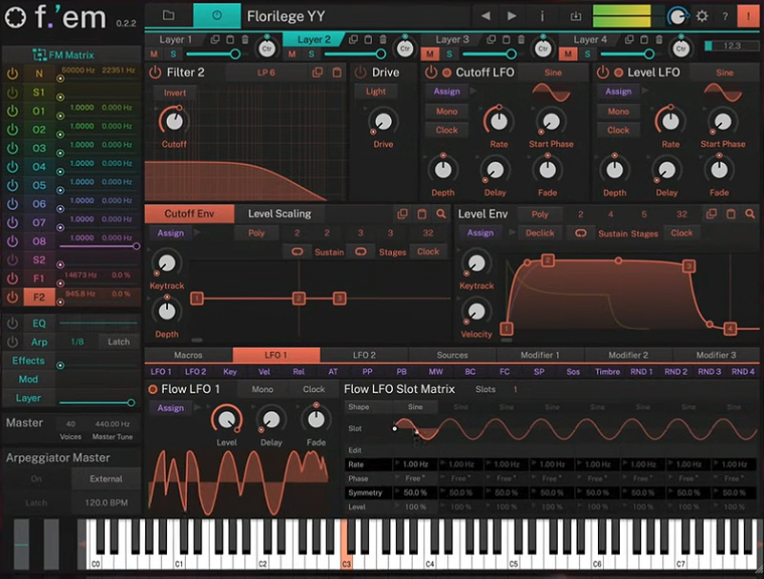The height and width of the screenshot is (579, 764).
Task: Zoom the Level Env with magnifier icon
Action: [750, 214]
